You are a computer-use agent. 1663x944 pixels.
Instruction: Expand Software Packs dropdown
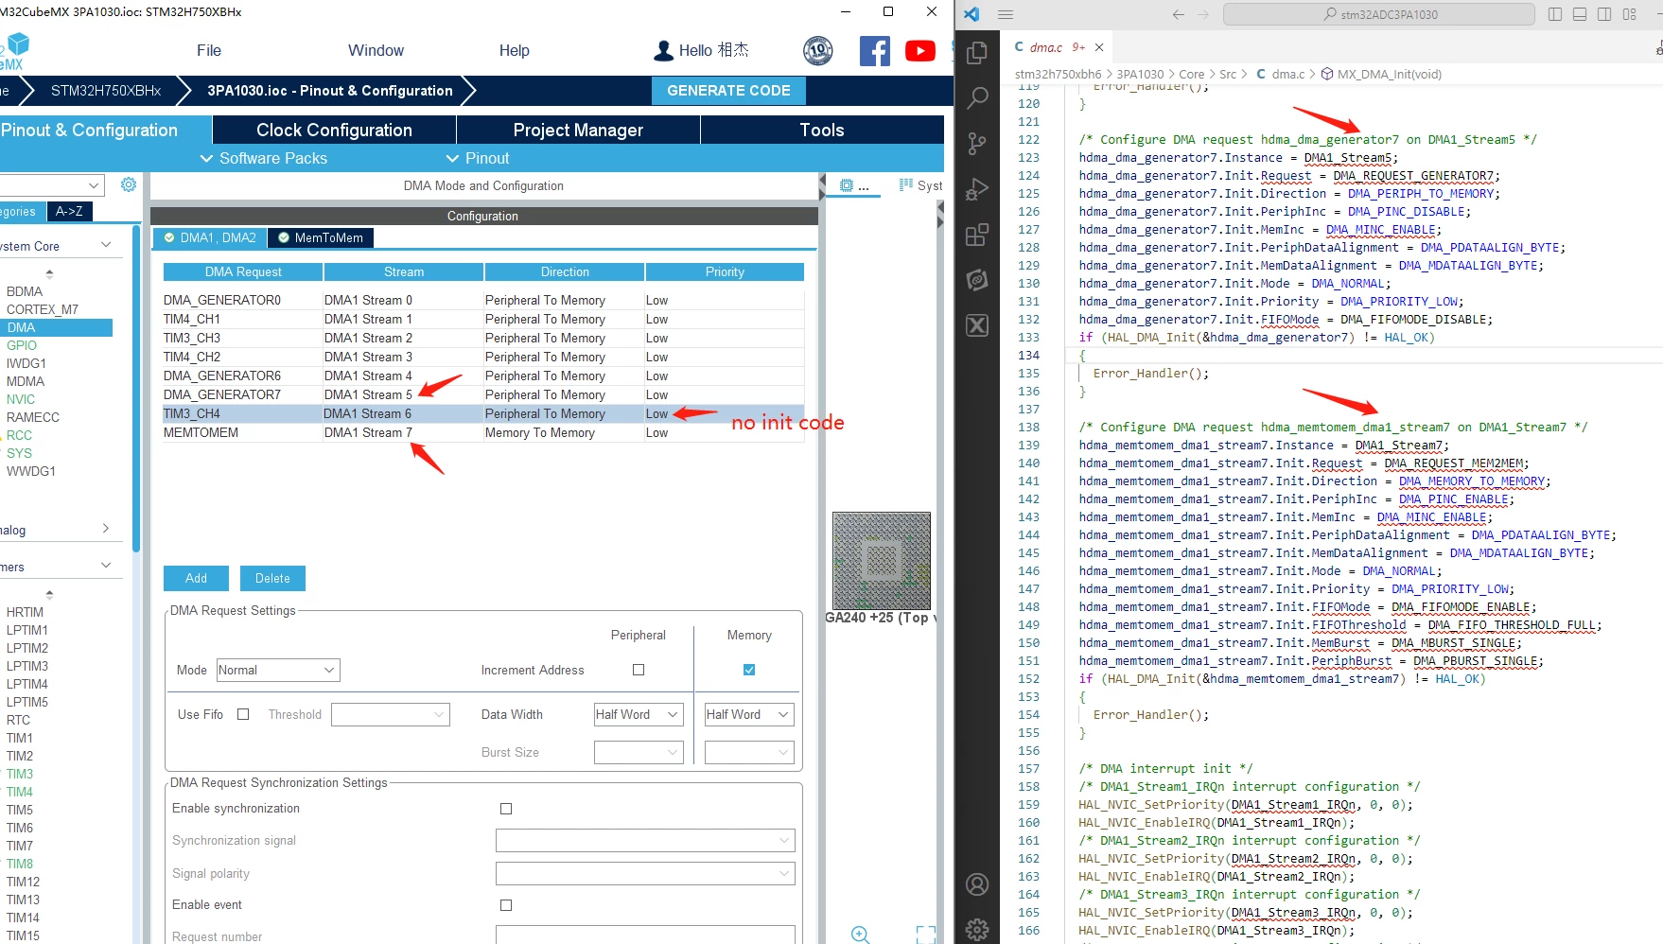coord(264,158)
